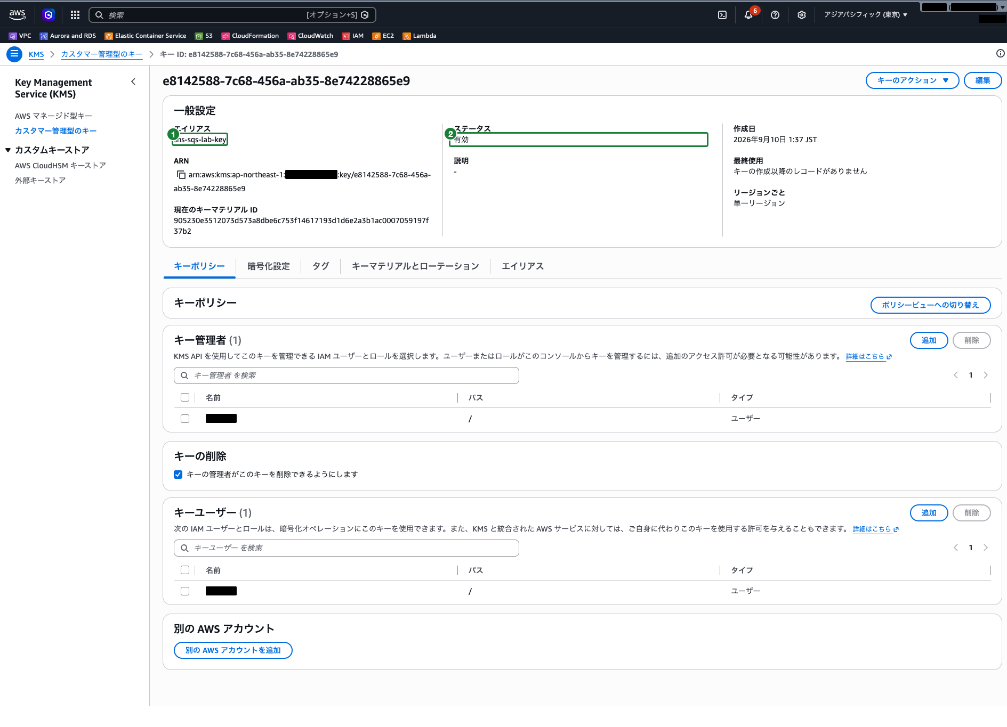Go to next page of key administrators
Image resolution: width=1007 pixels, height=727 pixels.
(986, 375)
